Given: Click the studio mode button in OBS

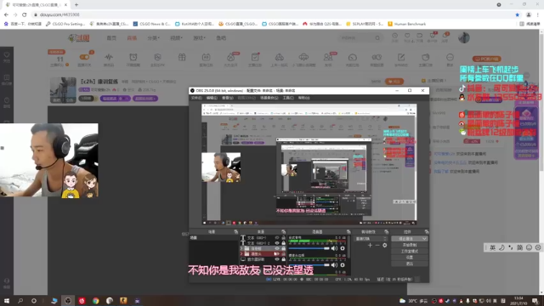Looking at the screenshot, I should pyautogui.click(x=410, y=252).
